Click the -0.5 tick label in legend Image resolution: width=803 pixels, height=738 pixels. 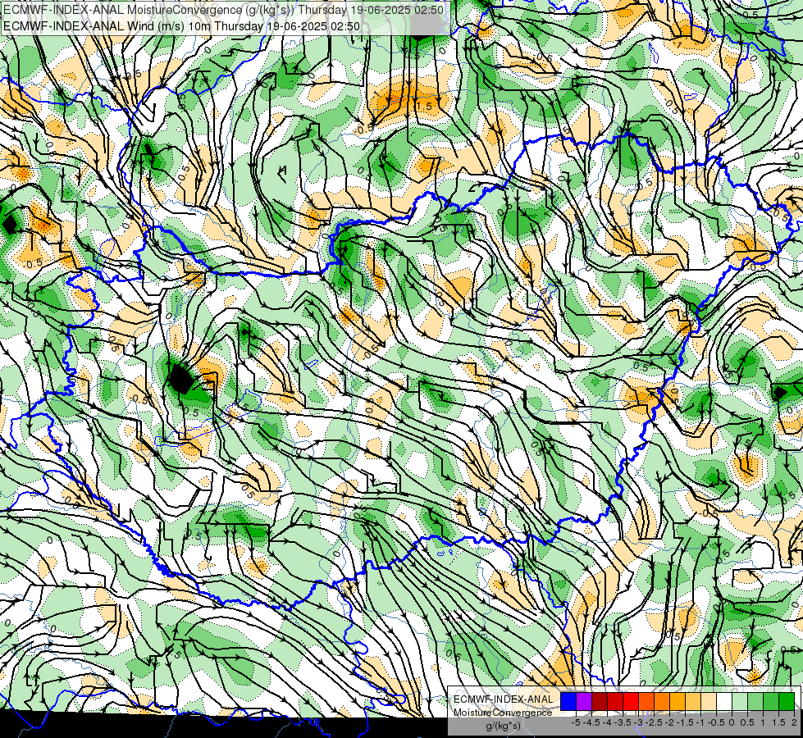click(x=716, y=722)
